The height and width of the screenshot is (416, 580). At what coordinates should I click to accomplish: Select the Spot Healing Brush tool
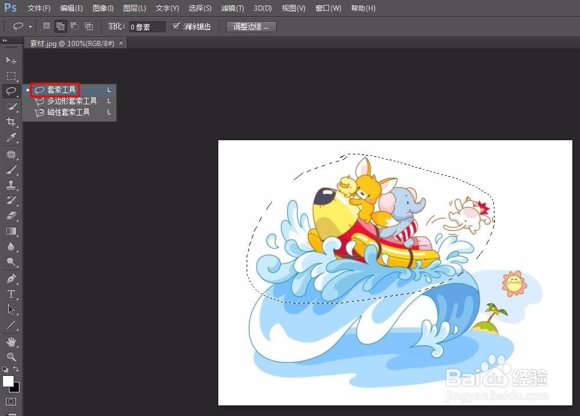(11, 154)
